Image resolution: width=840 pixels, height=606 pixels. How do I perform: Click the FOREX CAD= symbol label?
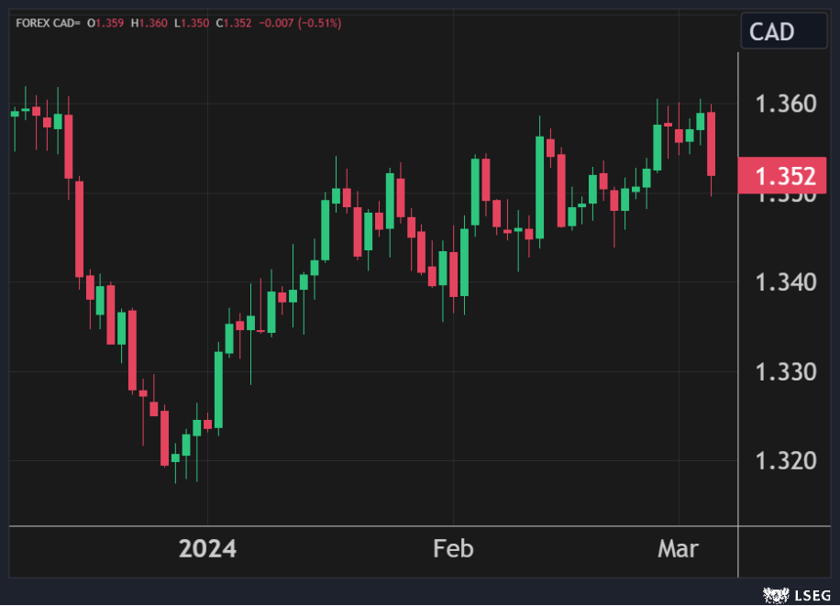[x=48, y=23]
